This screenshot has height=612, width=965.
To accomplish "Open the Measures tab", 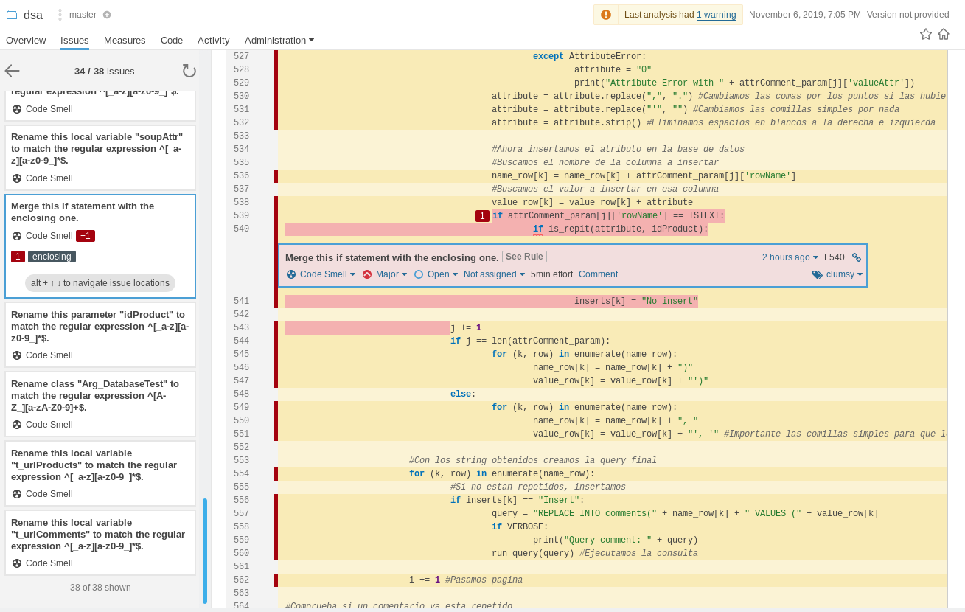I will point(125,40).
